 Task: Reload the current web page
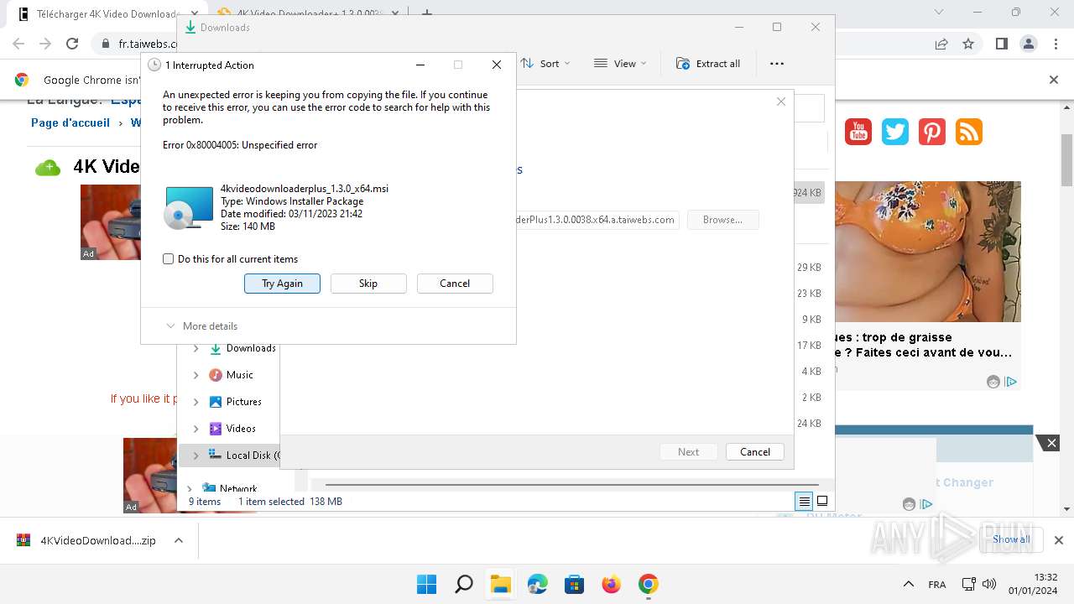coord(72,44)
